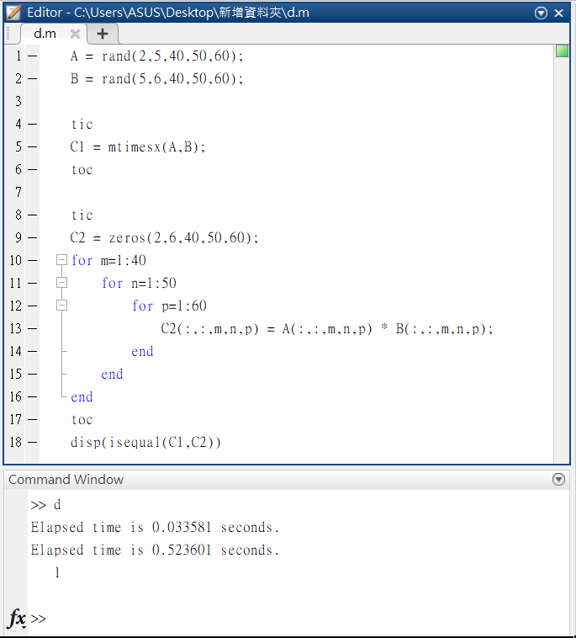The image size is (576, 638).
Task: Collapse the for m=1:40 loop
Action: click(61, 260)
